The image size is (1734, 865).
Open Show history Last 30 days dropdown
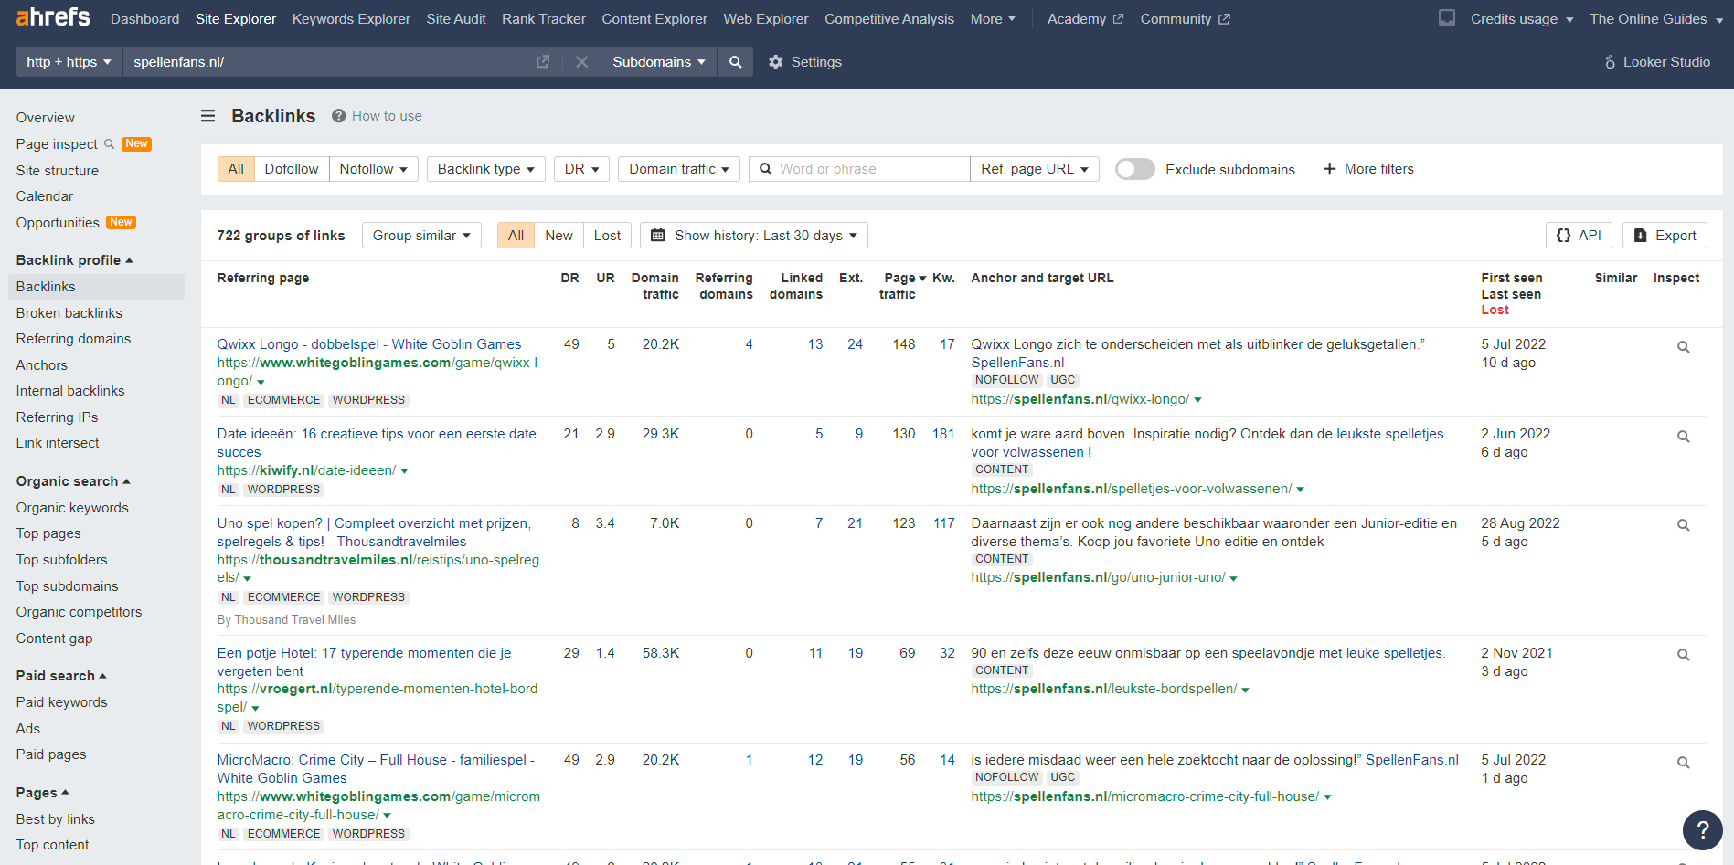pyautogui.click(x=754, y=236)
